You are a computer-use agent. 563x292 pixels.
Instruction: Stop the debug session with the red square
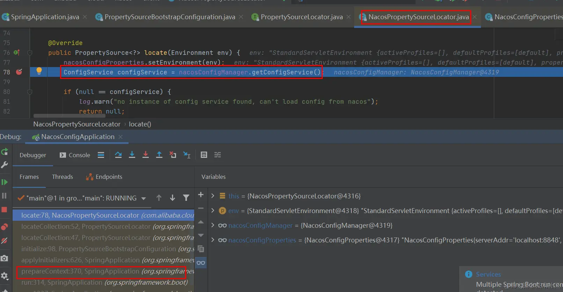(5, 210)
